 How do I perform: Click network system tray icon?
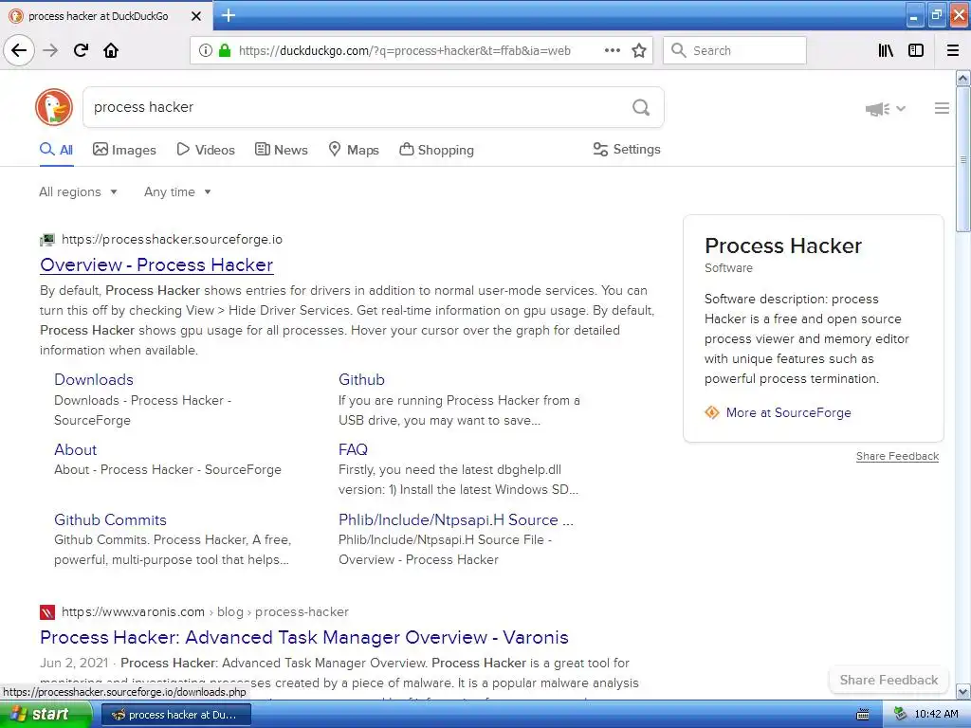click(x=901, y=715)
